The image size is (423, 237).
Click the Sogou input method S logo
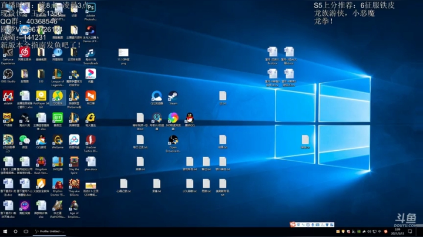click(x=293, y=224)
